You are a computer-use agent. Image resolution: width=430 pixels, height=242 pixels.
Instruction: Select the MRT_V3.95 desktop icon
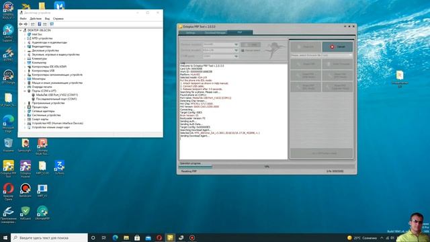(x=42, y=167)
